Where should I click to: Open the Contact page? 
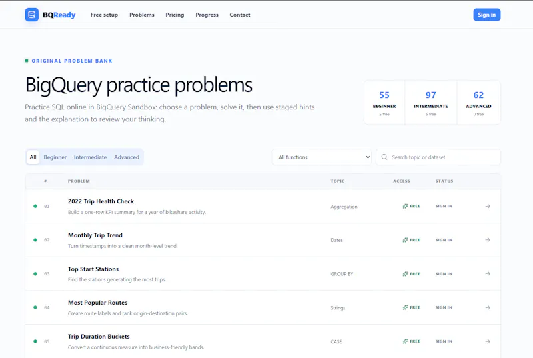click(240, 15)
